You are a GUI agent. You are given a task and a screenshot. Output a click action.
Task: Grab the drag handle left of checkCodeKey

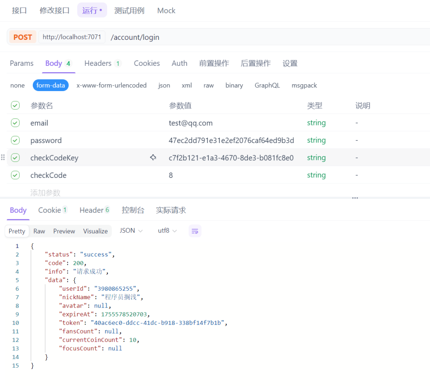3,158
